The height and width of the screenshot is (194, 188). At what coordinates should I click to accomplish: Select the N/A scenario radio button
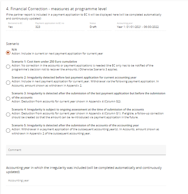click(8, 52)
